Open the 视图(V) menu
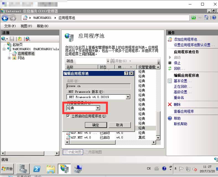 [26, 26]
